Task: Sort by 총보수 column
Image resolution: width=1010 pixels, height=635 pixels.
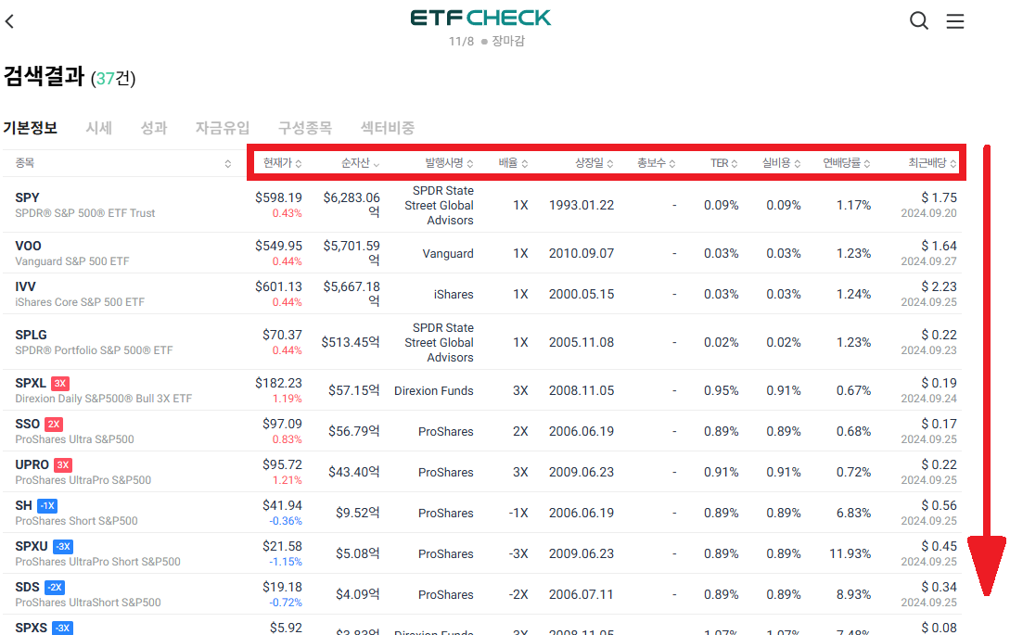Action: click(656, 163)
